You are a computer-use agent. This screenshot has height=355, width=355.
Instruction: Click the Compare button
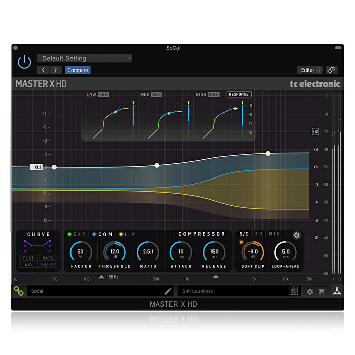click(x=78, y=70)
